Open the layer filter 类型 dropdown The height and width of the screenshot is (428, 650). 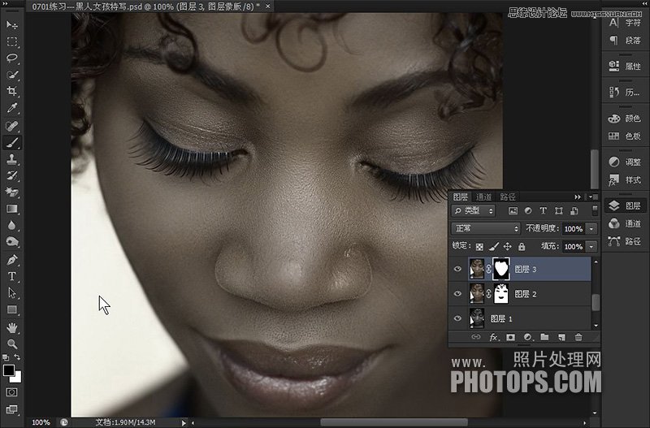pos(473,211)
